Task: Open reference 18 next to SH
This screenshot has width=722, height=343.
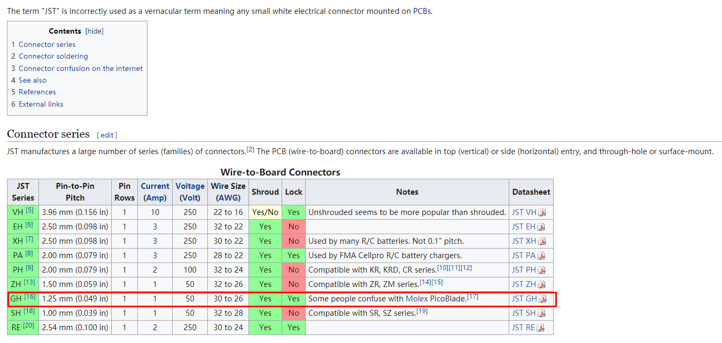Action: pyautogui.click(x=29, y=311)
